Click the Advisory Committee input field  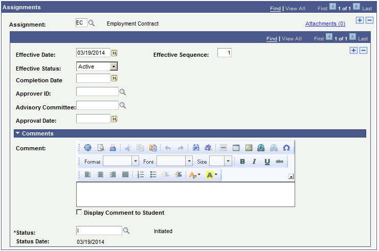point(97,105)
